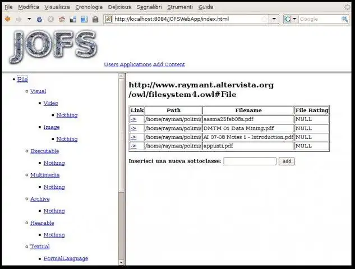Select the Multimedia class link

(x=45, y=175)
